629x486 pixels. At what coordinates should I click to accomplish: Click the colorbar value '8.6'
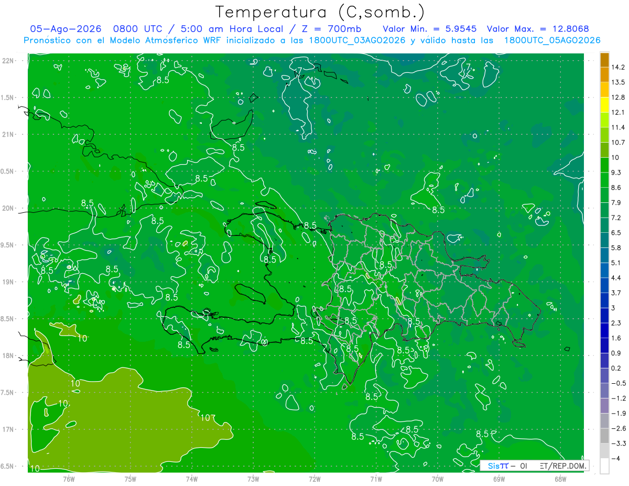(616, 188)
